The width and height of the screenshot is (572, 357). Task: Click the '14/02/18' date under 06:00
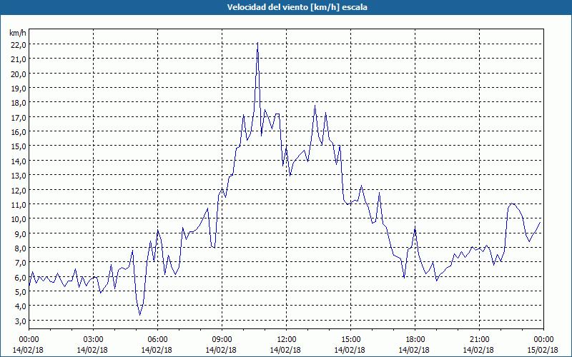pos(157,350)
